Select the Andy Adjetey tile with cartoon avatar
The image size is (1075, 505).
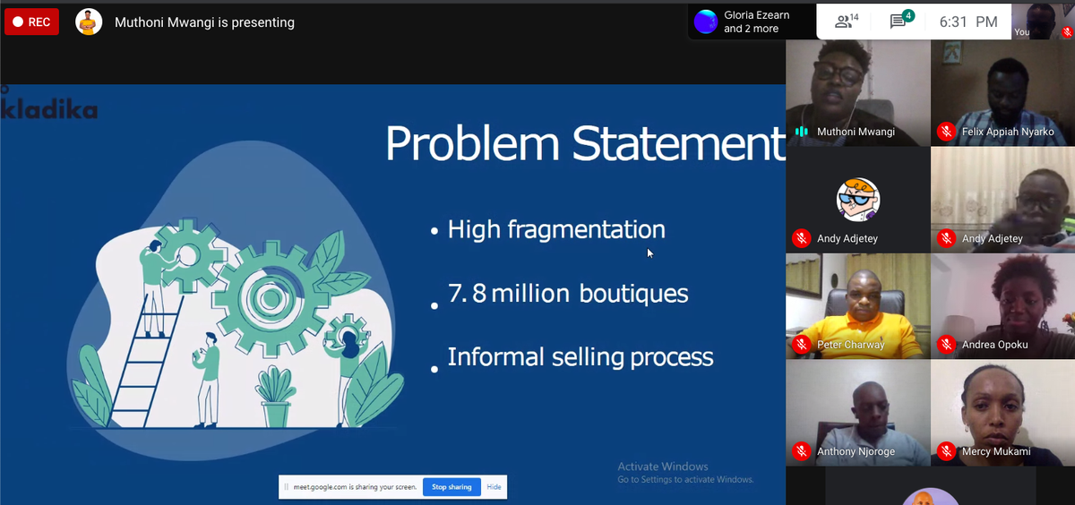[858, 199]
